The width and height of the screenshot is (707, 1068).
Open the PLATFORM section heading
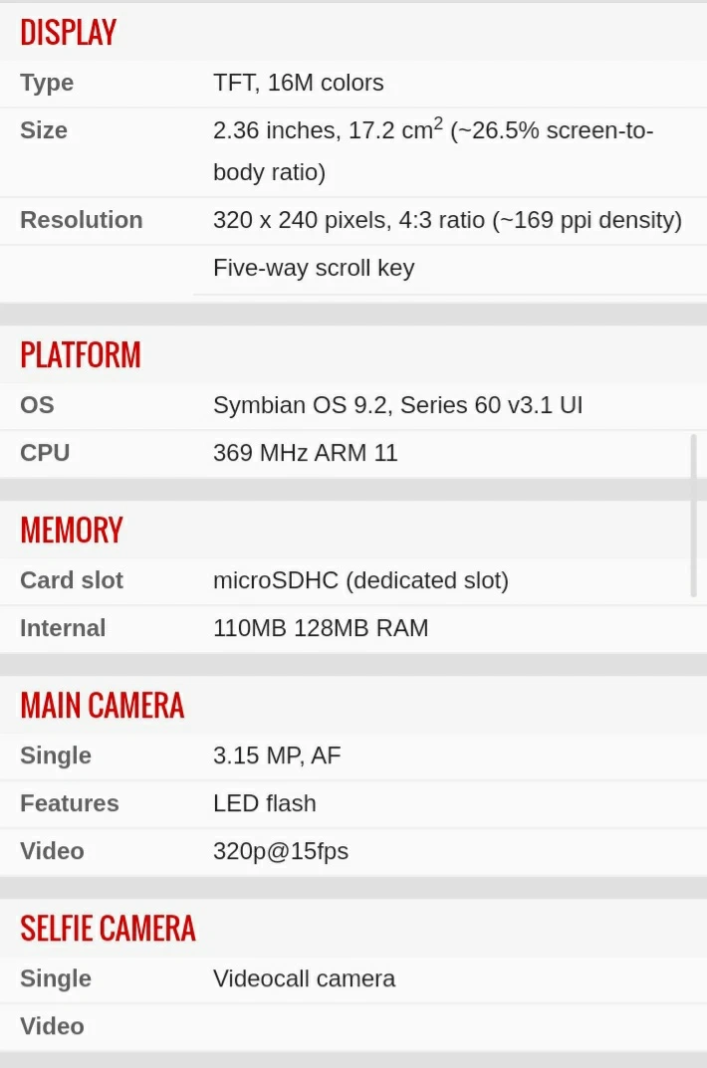coord(81,355)
